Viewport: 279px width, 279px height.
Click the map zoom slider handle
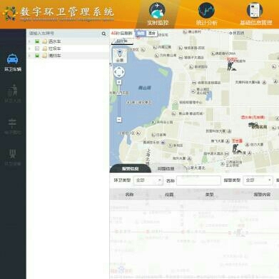coord(119,93)
